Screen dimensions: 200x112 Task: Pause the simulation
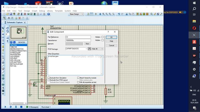(x=16, y=107)
